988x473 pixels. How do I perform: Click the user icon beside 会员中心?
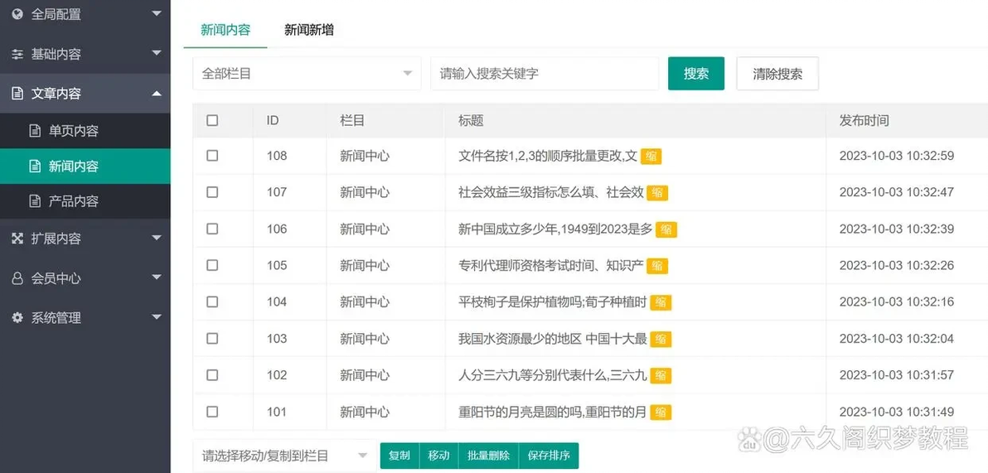click(17, 278)
